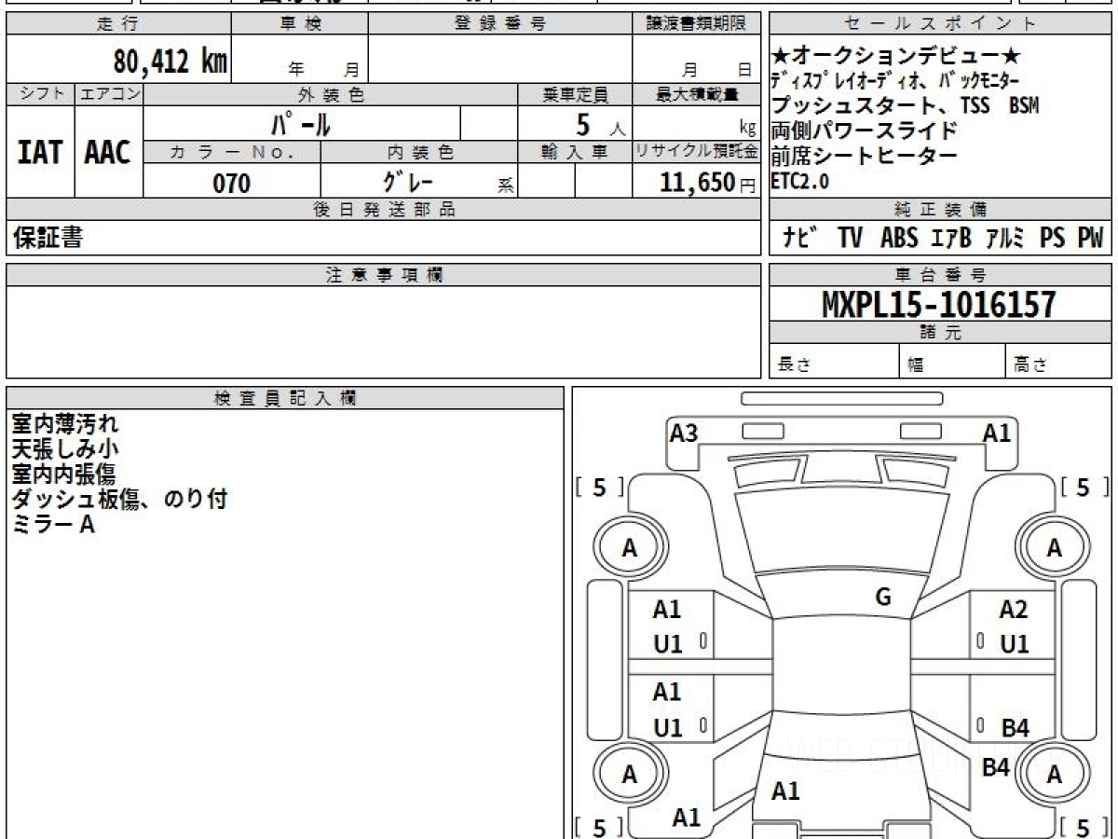Image resolution: width=1118 pixels, height=839 pixels.
Task: Select the ナビ equipment item
Action: [x=801, y=239]
